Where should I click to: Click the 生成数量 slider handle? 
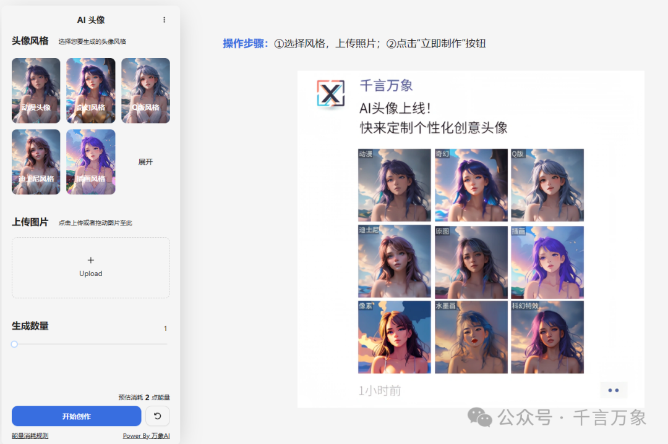click(x=14, y=344)
